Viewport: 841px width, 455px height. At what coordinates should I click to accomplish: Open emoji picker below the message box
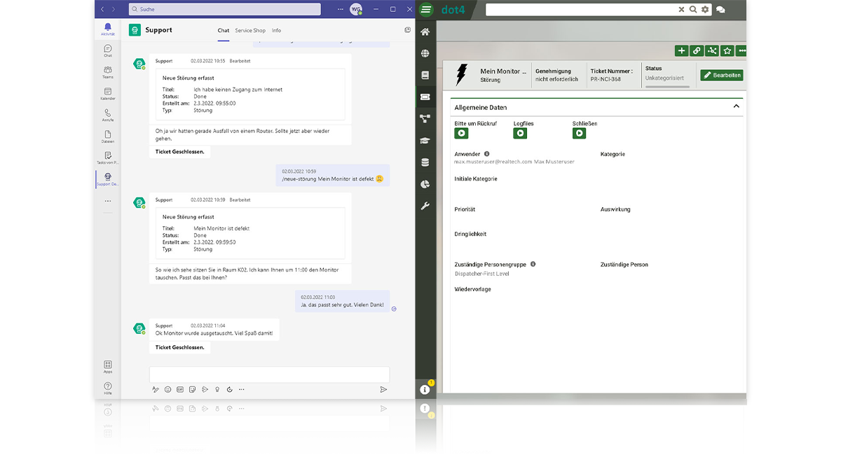pyautogui.click(x=167, y=389)
